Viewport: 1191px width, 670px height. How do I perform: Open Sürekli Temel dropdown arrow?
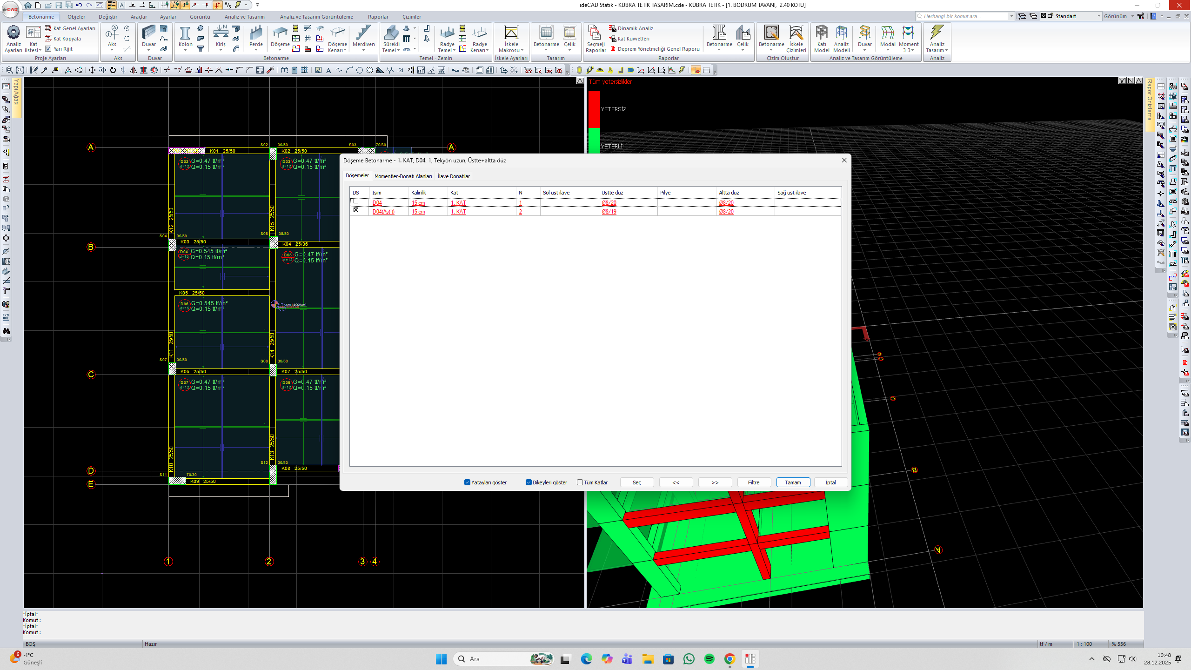tap(398, 51)
